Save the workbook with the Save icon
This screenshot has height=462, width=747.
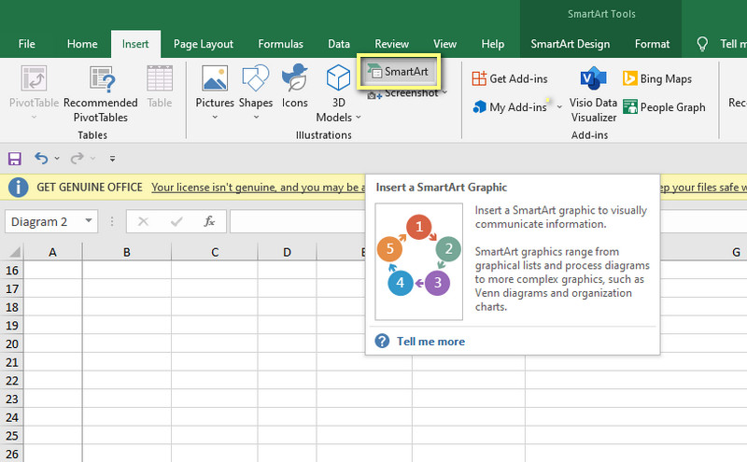pyautogui.click(x=15, y=158)
